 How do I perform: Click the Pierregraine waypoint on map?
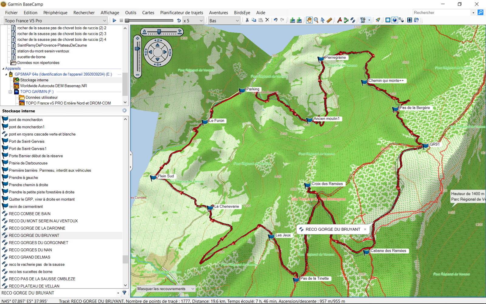tap(321, 59)
